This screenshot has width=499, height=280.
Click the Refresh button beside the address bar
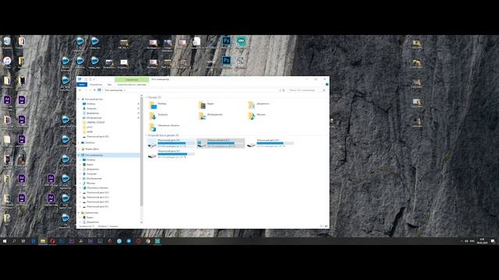click(284, 90)
